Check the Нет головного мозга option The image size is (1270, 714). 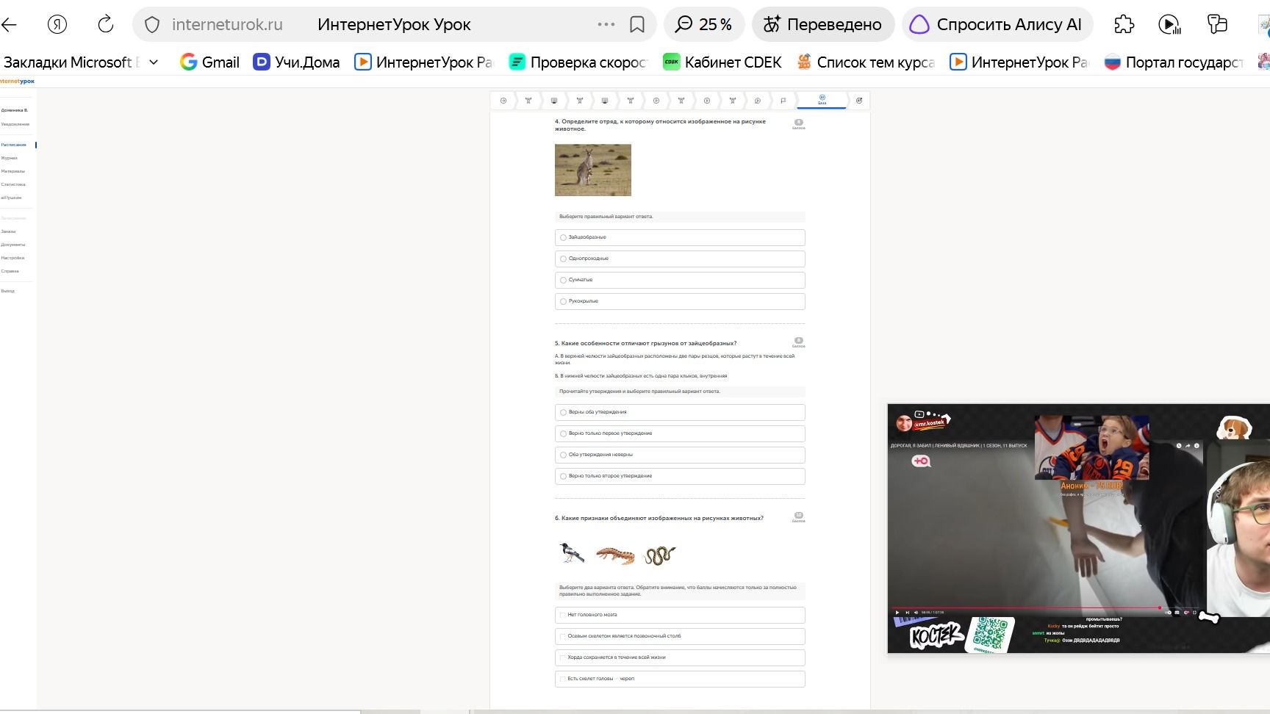(680, 615)
